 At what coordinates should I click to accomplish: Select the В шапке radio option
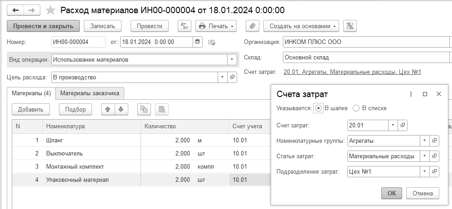(318, 108)
